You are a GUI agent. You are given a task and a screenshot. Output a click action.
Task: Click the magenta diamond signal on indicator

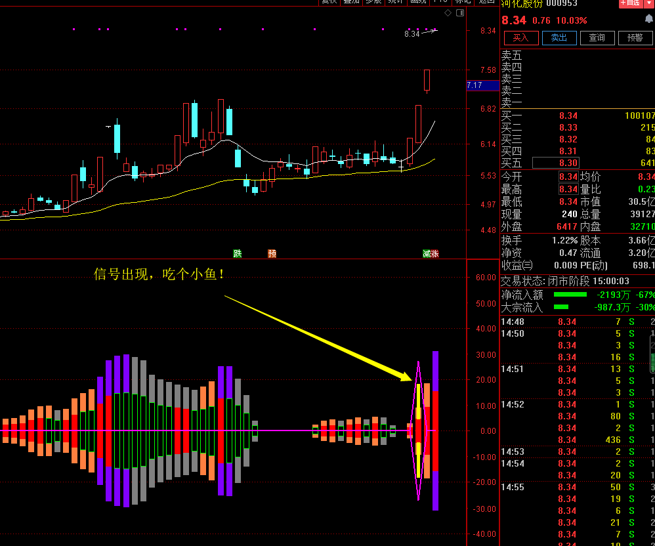(418, 430)
